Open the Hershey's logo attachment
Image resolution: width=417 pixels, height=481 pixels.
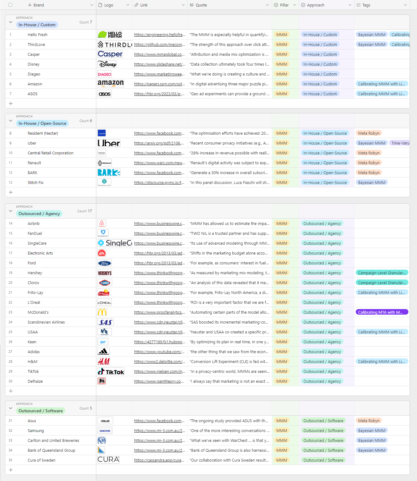[x=105, y=273]
